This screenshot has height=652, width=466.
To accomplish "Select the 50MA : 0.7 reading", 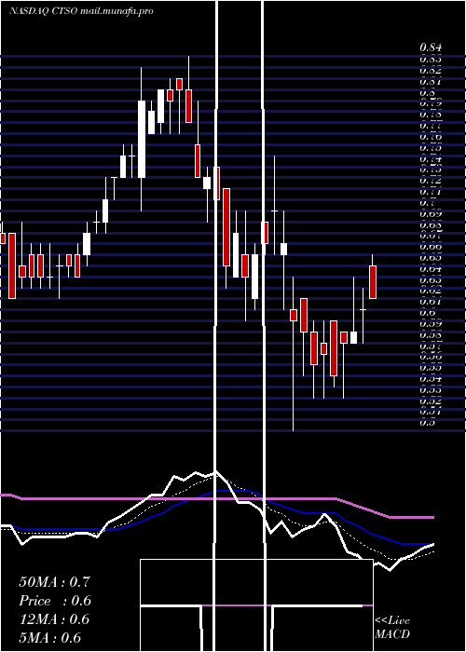I will (x=54, y=582).
